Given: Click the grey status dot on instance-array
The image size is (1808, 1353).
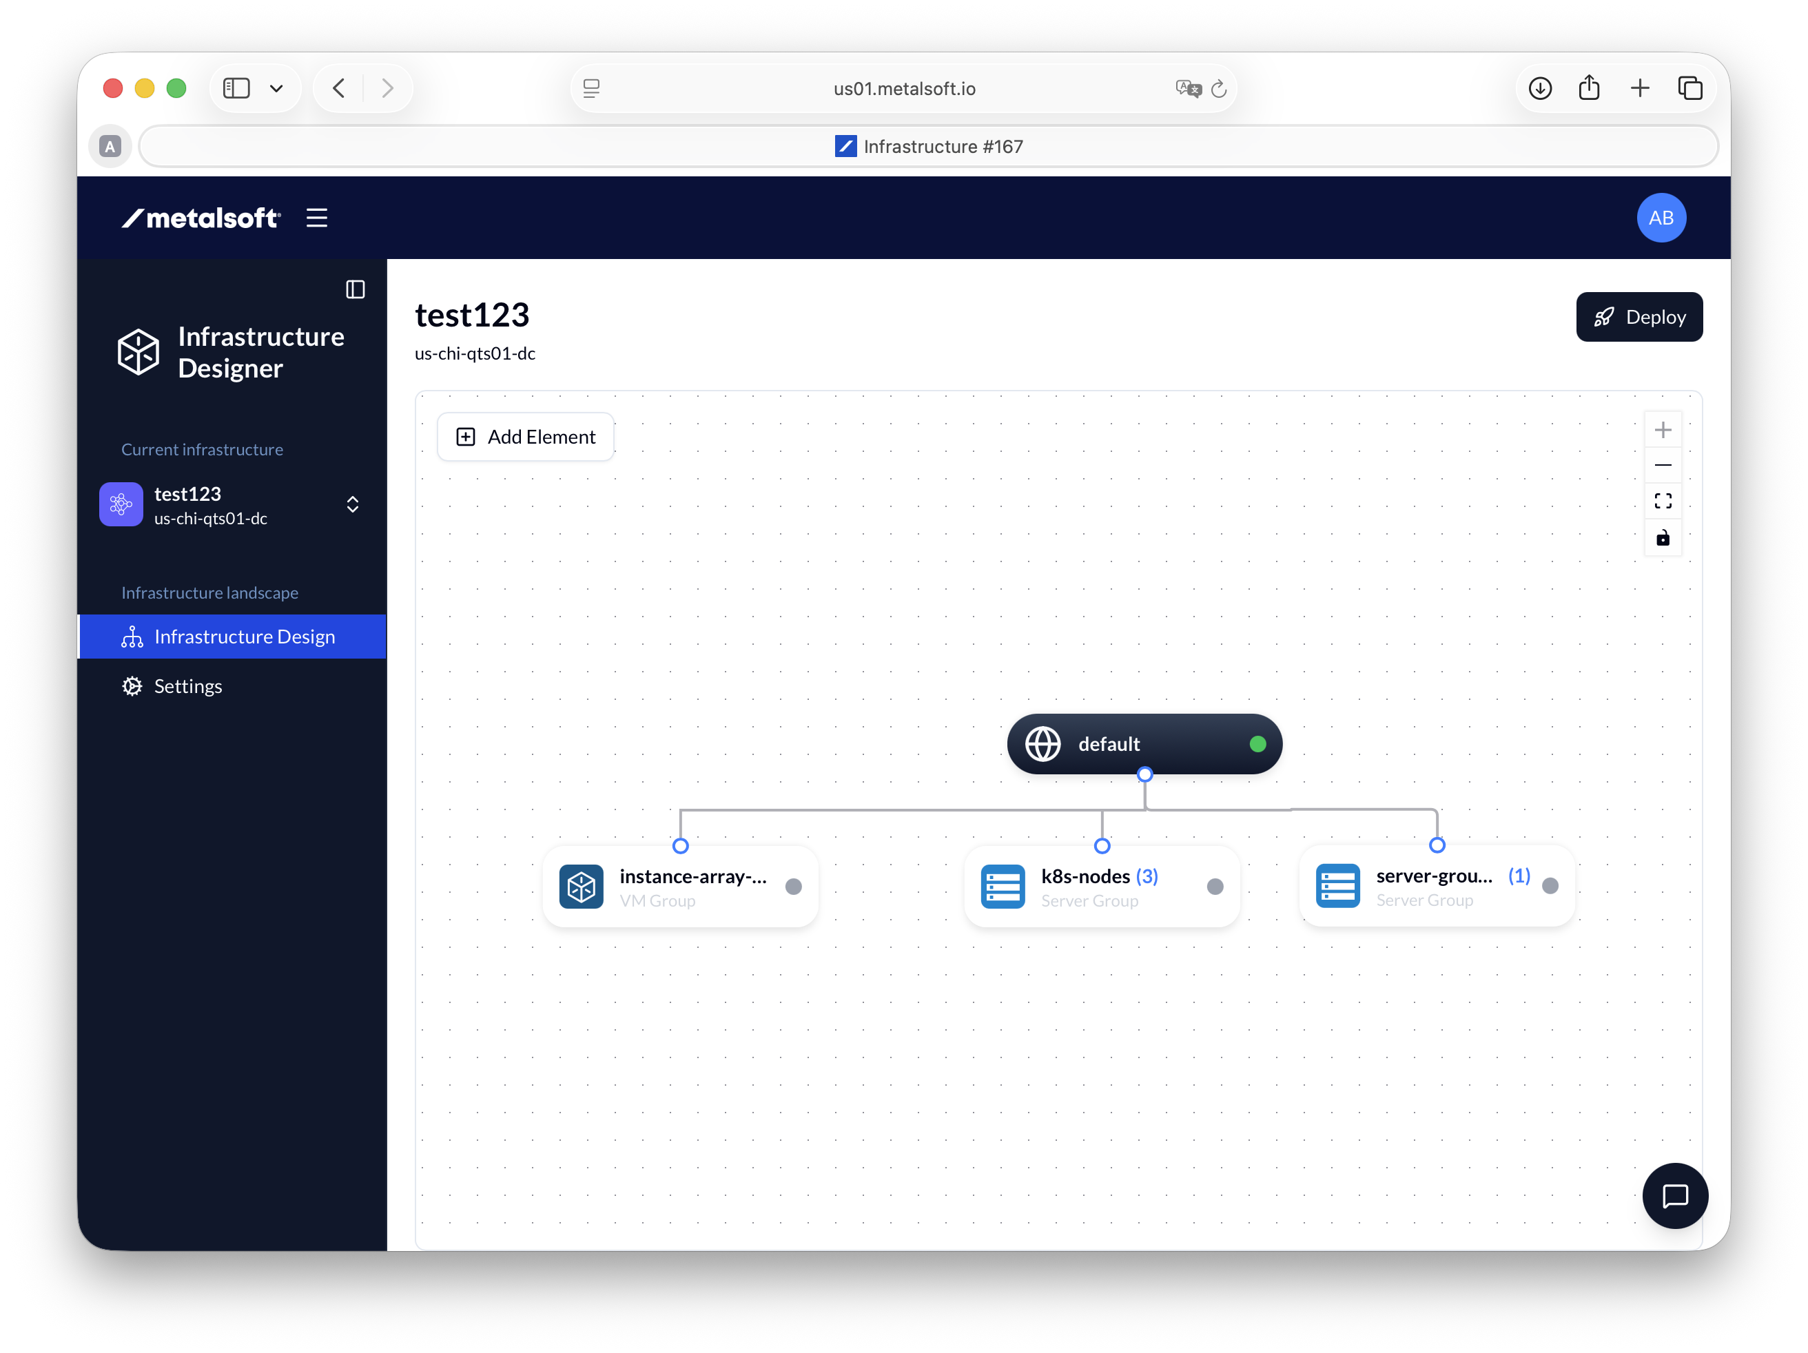Looking at the screenshot, I should (793, 887).
